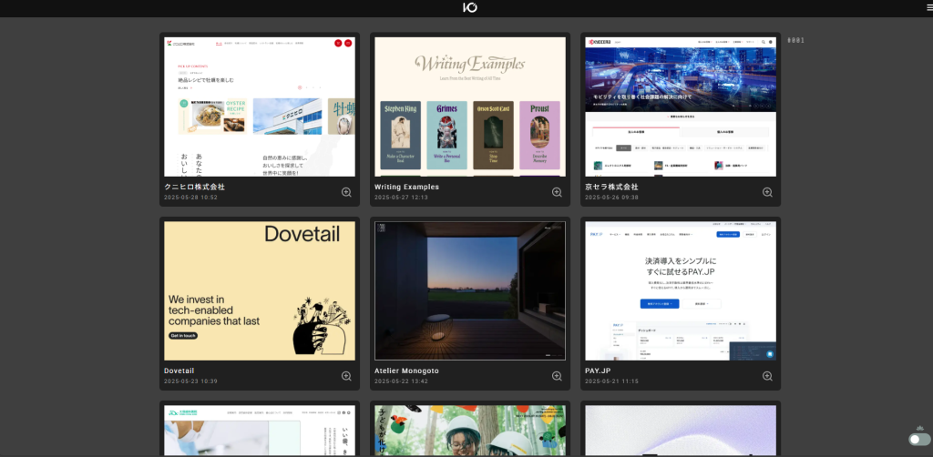Open the Writing Examples title link

click(406, 187)
